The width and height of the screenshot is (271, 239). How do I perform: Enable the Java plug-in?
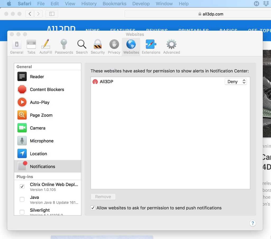pos(22,199)
